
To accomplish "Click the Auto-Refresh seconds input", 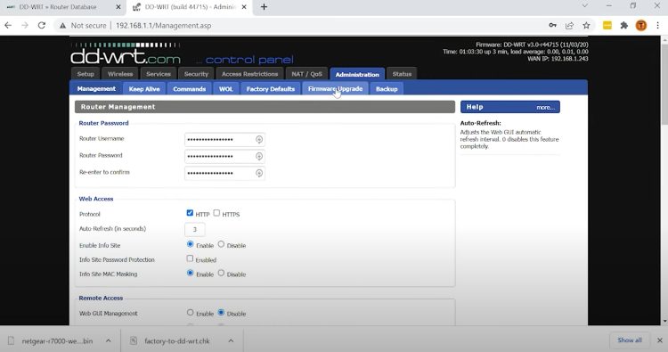I will (195, 229).
